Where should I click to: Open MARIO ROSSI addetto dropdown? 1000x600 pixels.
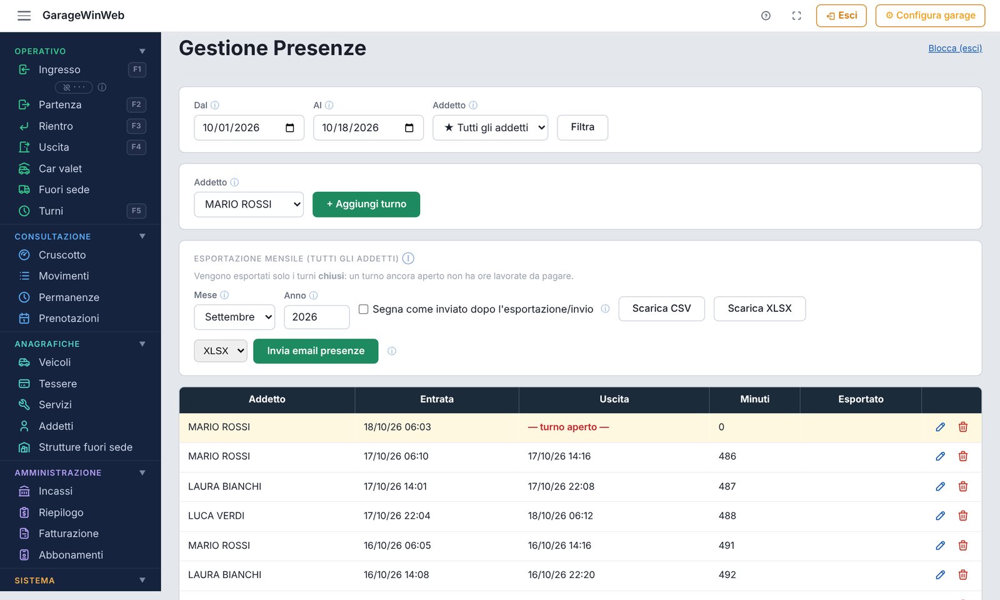point(249,204)
